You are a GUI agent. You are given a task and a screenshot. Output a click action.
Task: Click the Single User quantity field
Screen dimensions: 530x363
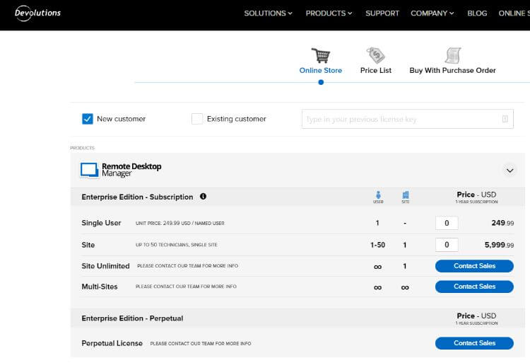coord(447,223)
